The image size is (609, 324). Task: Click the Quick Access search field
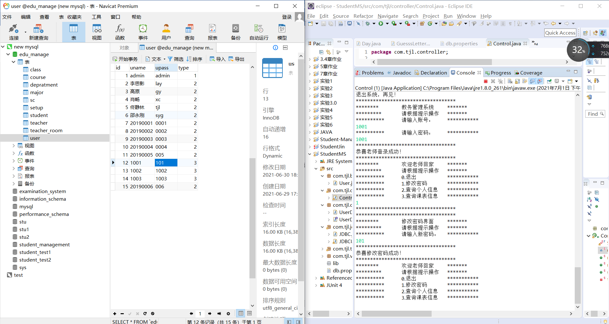(x=560, y=33)
